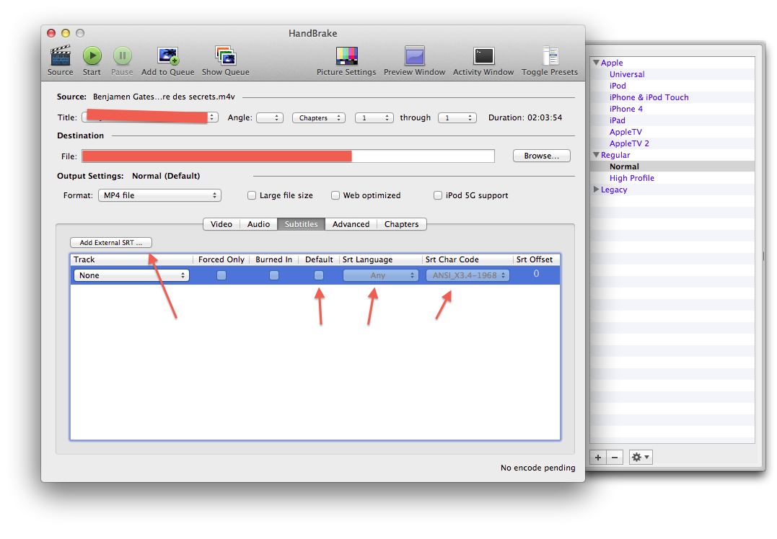This screenshot has height=539, width=777.
Task: Open the Chapters tab
Action: pyautogui.click(x=401, y=224)
